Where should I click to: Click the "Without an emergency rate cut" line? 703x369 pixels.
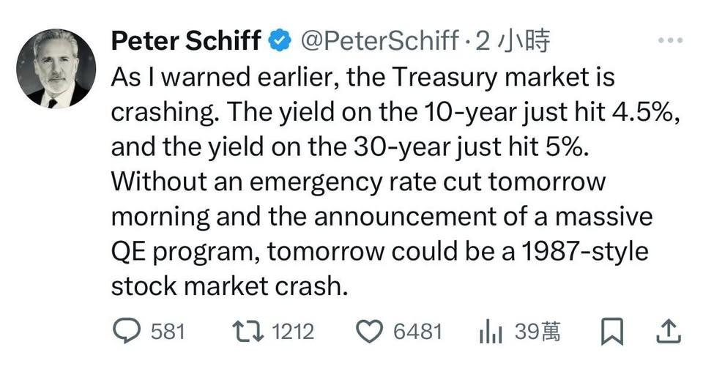[358, 182]
